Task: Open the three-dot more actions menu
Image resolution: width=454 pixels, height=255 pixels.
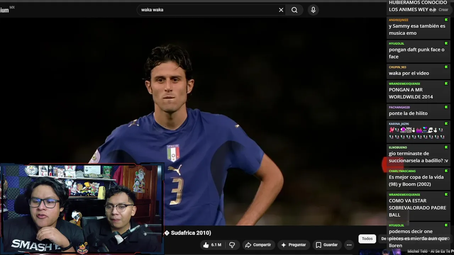Action: click(x=349, y=245)
